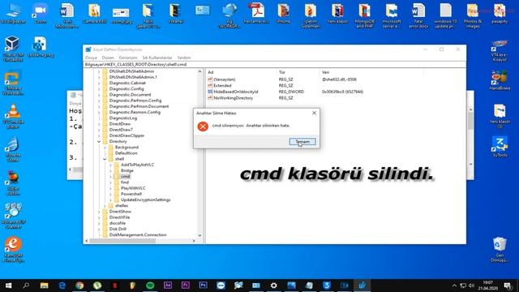This screenshot has width=519, height=292.
Task: Select the NoWorkingDirectory value
Action: point(233,98)
